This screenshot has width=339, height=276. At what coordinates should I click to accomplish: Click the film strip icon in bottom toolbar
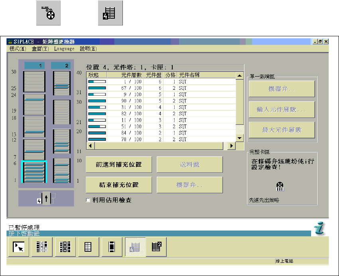click(x=112, y=247)
